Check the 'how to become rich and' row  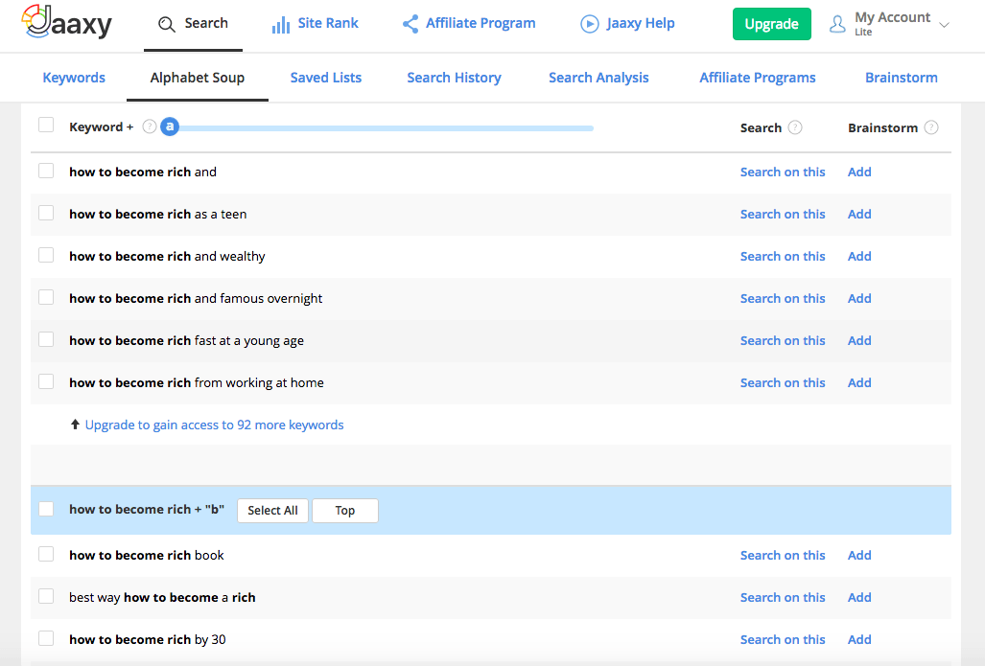pyautogui.click(x=46, y=171)
